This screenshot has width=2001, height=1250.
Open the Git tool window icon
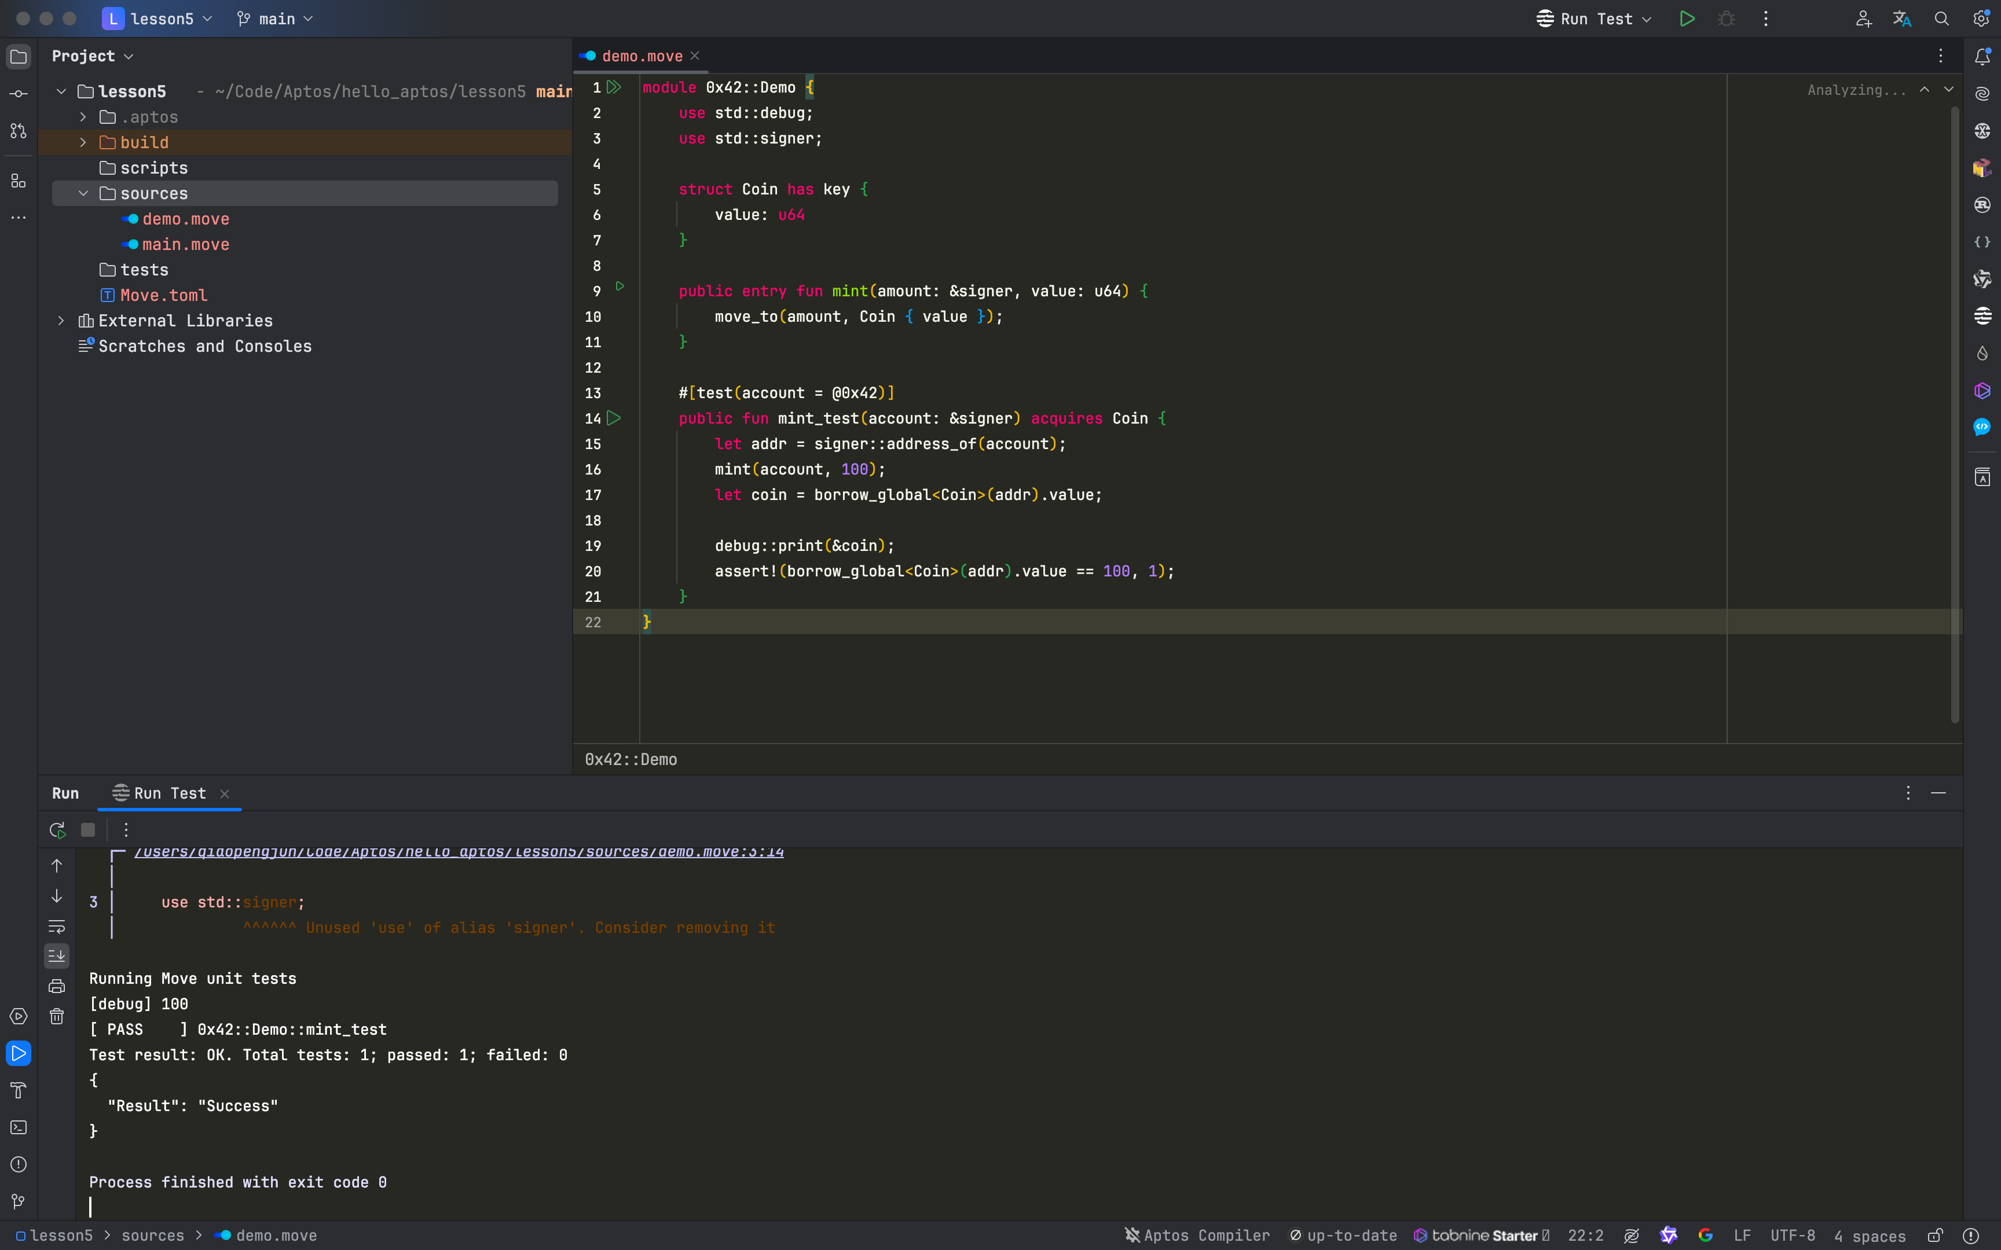tap(18, 1201)
